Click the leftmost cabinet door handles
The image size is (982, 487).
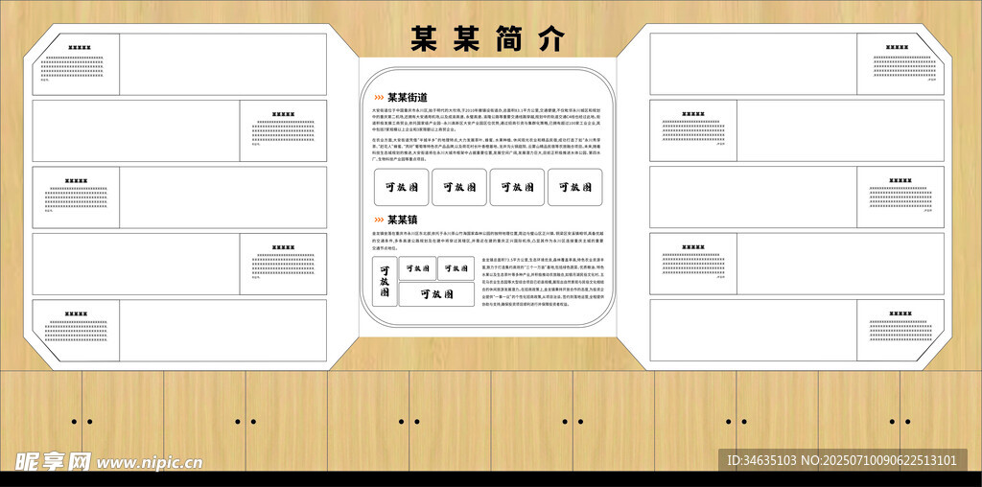click(x=82, y=421)
